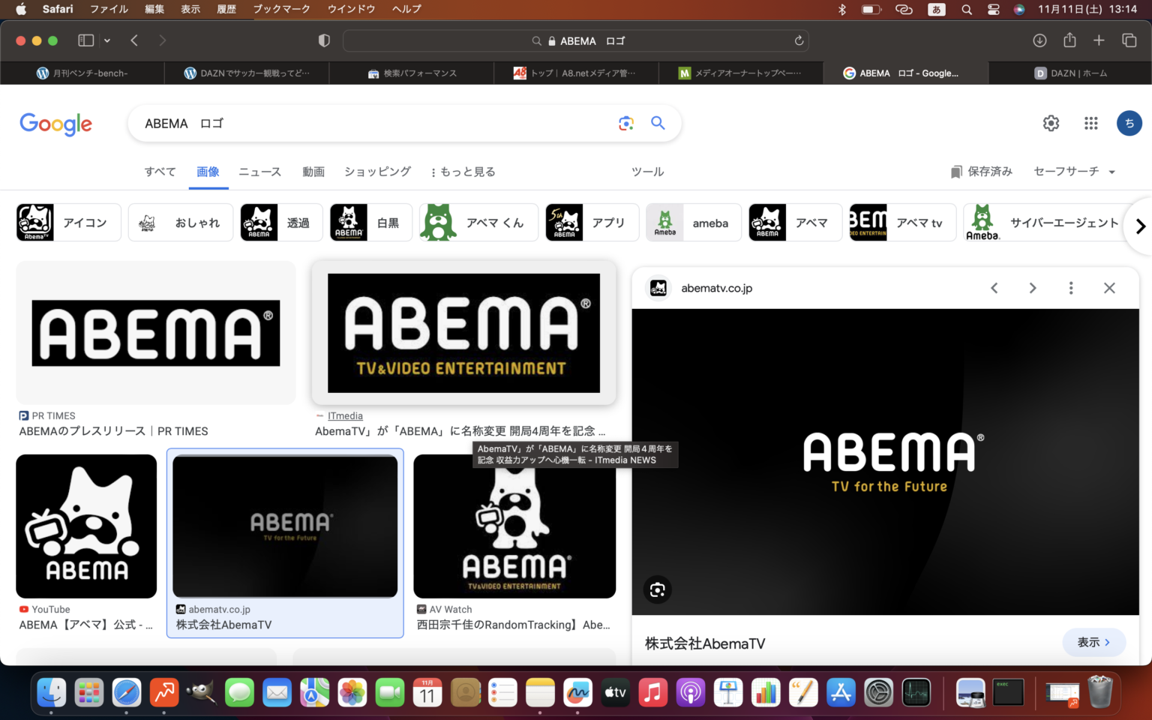Click the 表示 button in preview panel
The height and width of the screenshot is (720, 1152).
point(1094,642)
